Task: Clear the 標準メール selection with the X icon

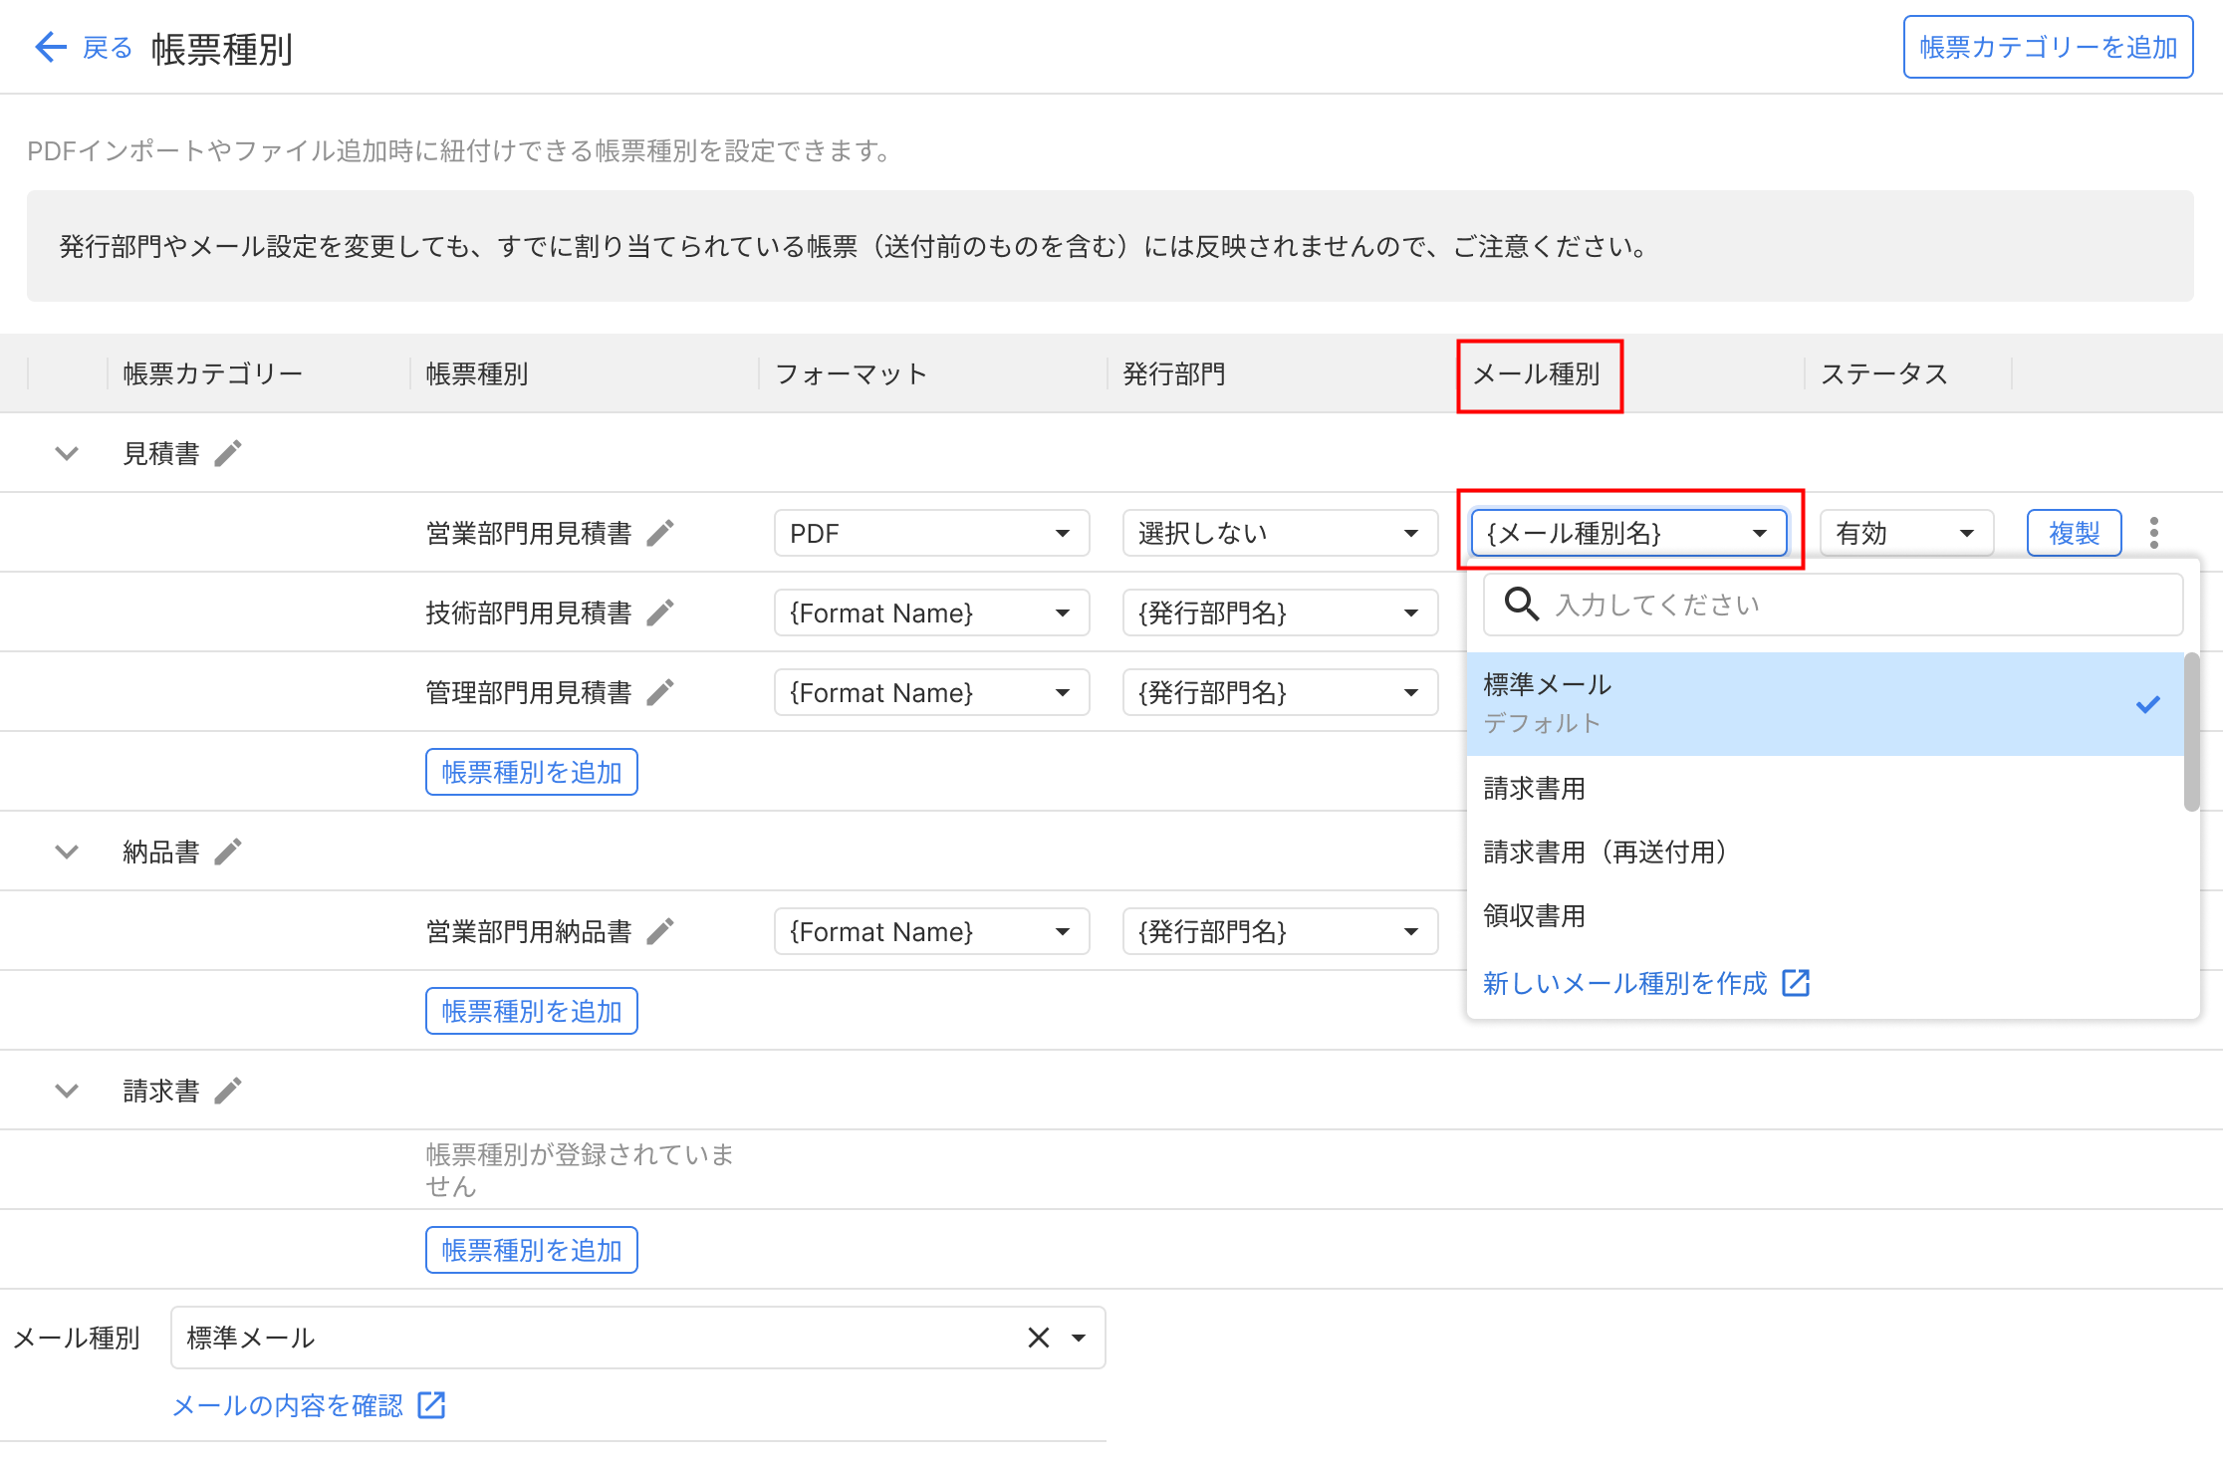Action: (1039, 1338)
